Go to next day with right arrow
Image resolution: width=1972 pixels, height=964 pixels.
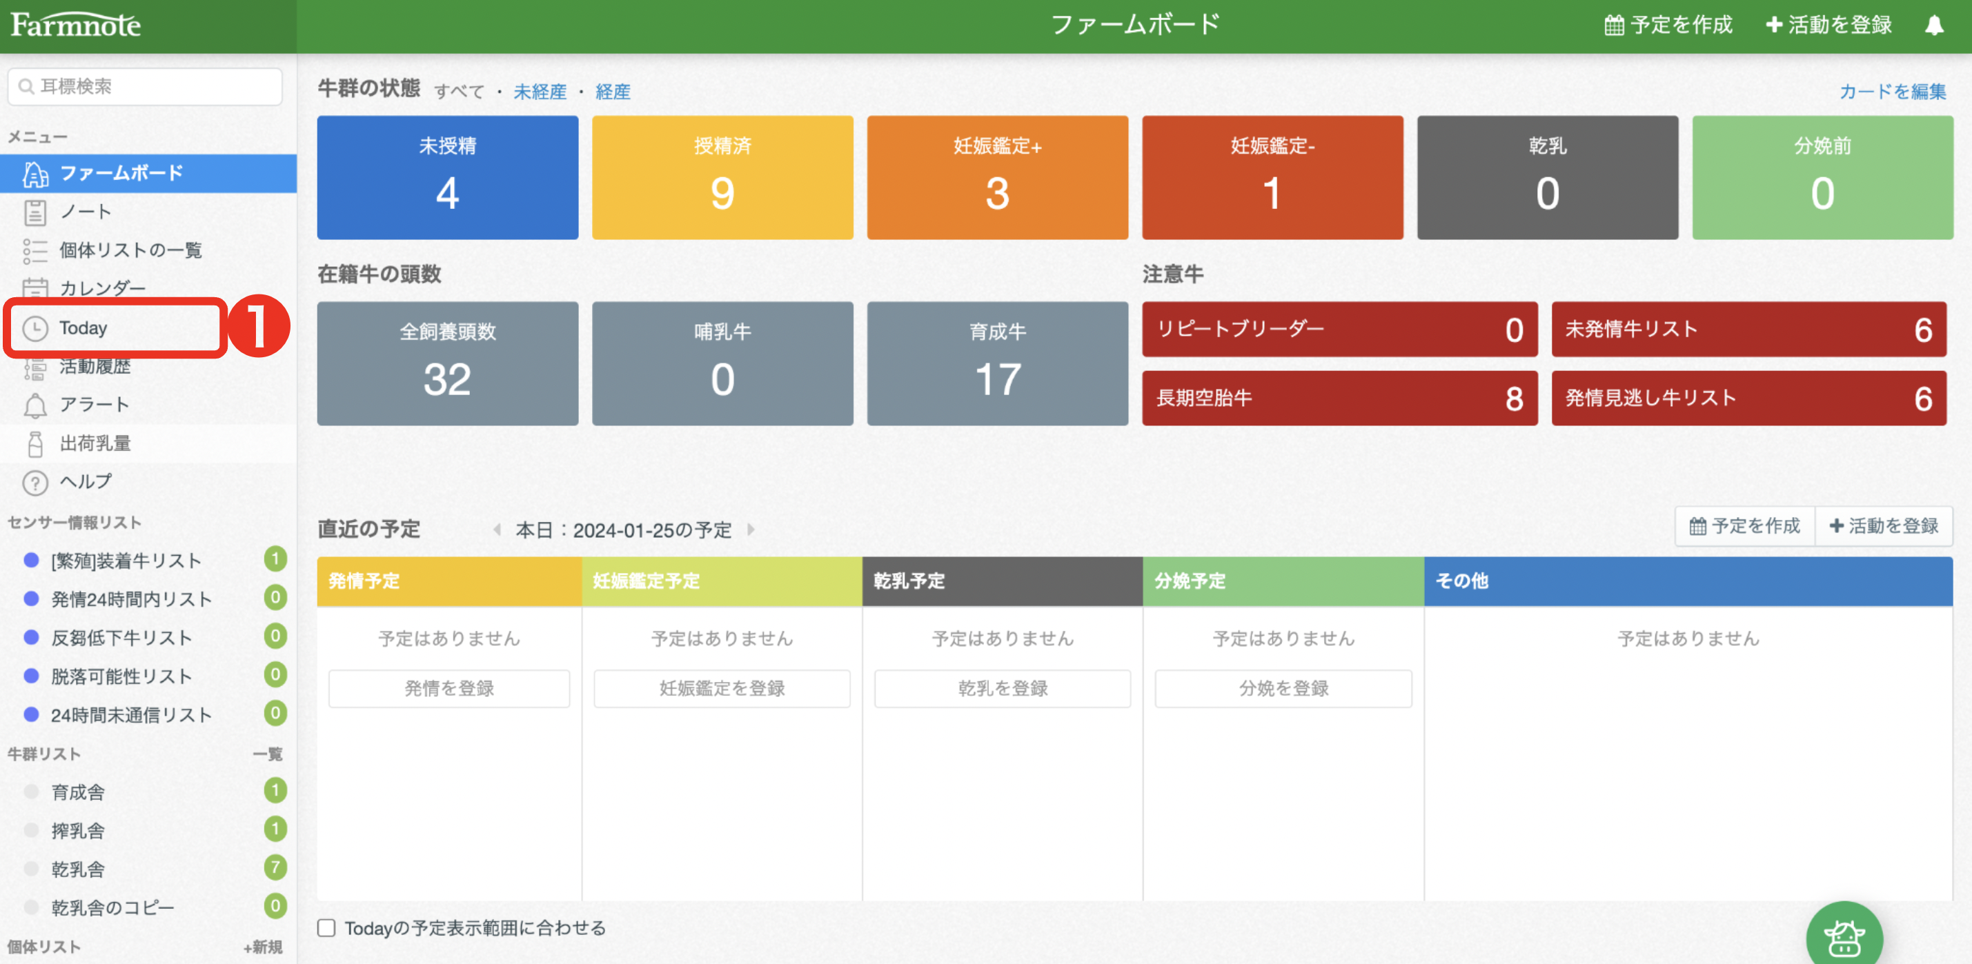(x=751, y=530)
